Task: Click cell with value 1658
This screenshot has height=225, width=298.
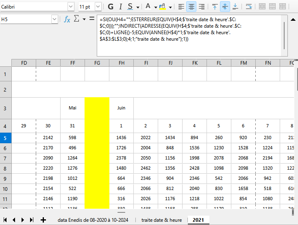Action: (243, 189)
